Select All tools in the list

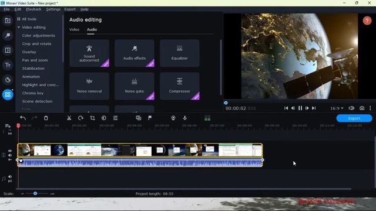coord(29,19)
